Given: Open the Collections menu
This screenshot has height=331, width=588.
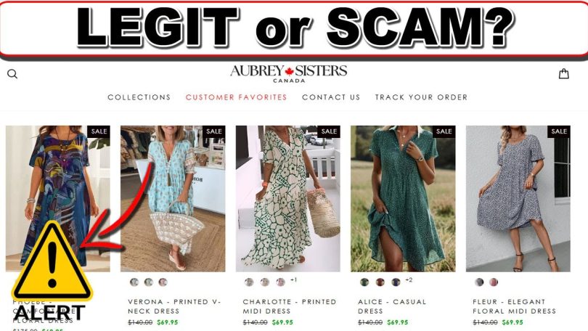Looking at the screenshot, I should tap(139, 97).
